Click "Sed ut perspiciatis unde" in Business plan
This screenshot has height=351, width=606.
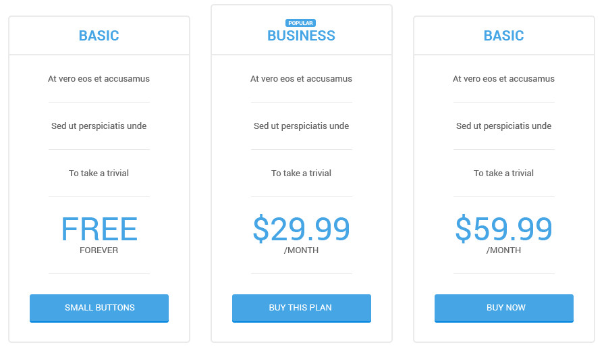pos(301,126)
